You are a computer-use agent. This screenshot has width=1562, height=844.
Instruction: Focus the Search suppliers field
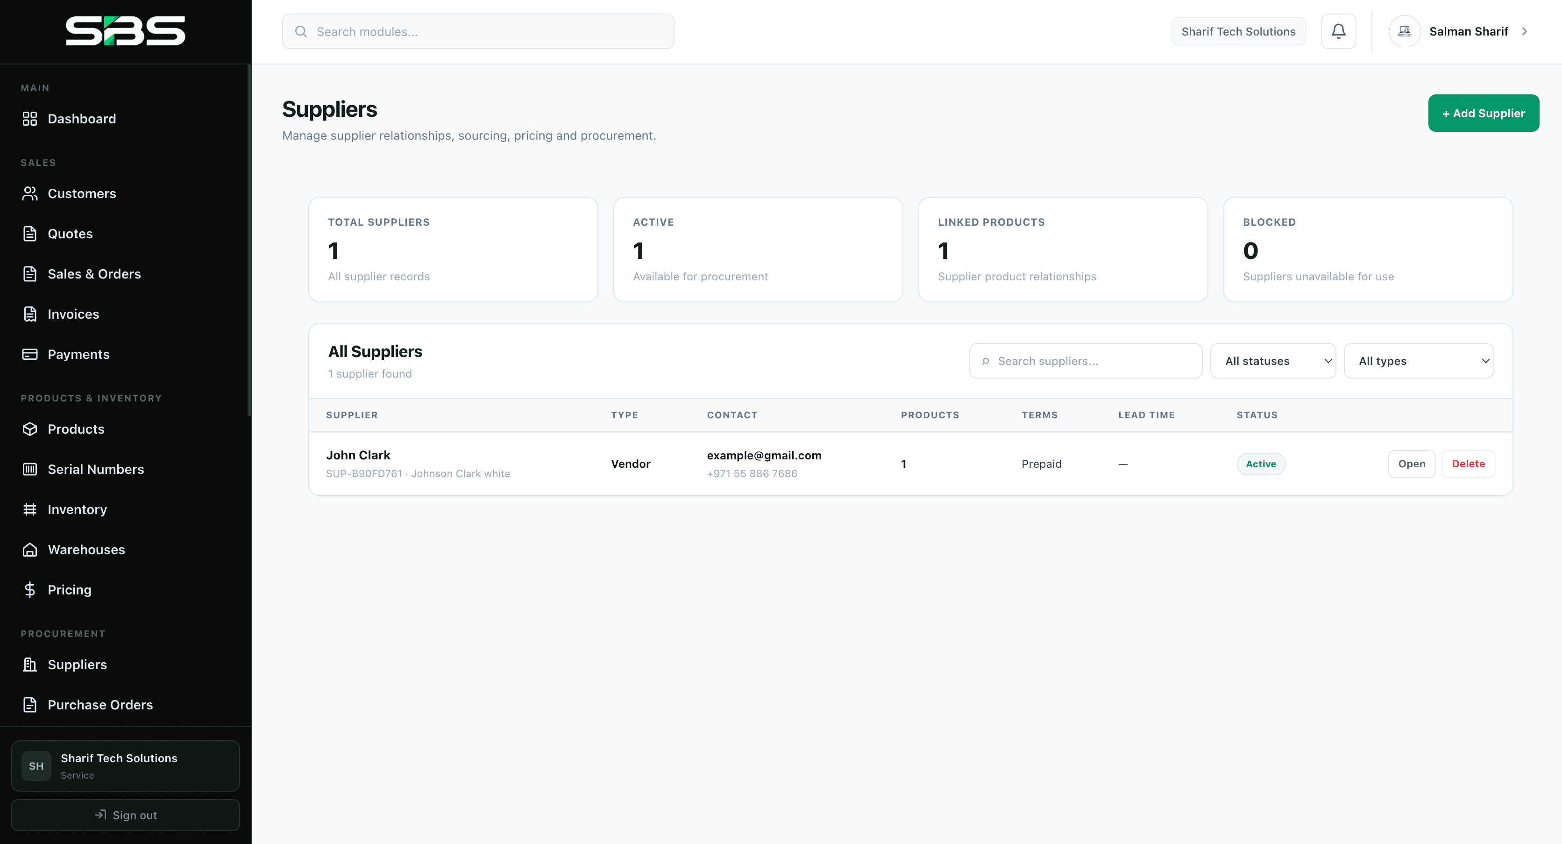pyautogui.click(x=1086, y=361)
